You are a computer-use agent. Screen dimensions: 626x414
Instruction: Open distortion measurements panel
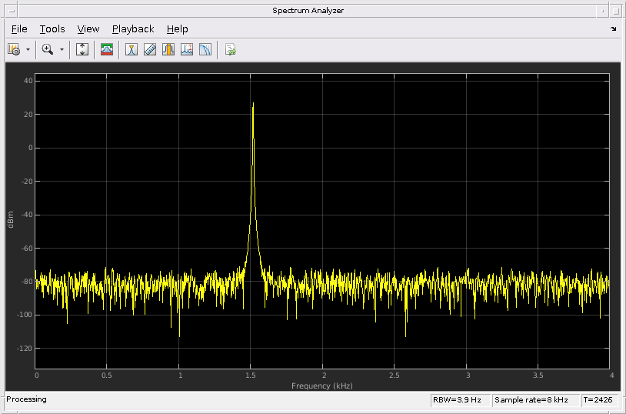186,49
